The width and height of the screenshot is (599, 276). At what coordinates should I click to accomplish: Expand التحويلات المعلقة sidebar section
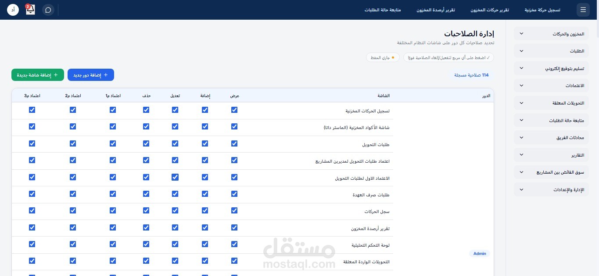pyautogui.click(x=551, y=103)
